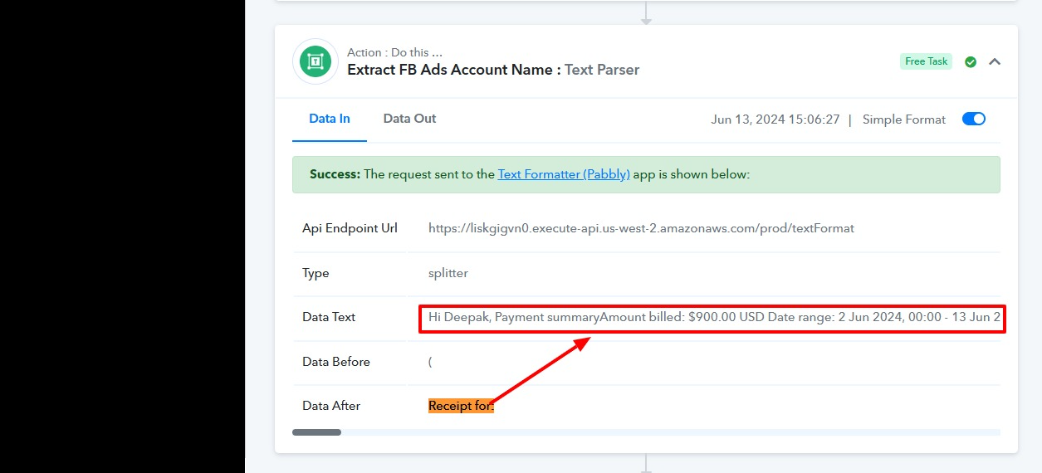This screenshot has height=473, width=1042.
Task: Open the Data Out tab
Action: 409,119
